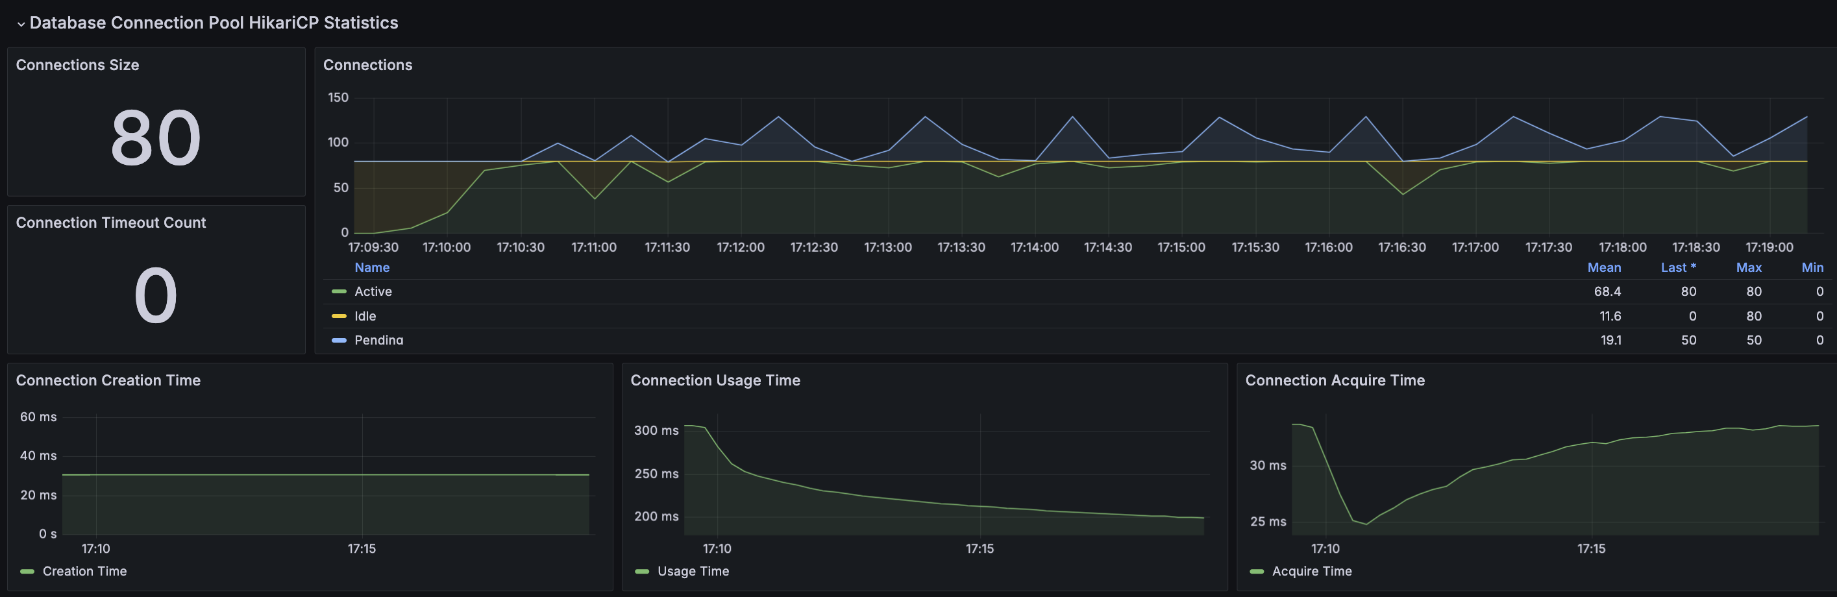Screen dimensions: 1837x597
Task: Toggle the Creation Time legend entry
Action: point(84,571)
